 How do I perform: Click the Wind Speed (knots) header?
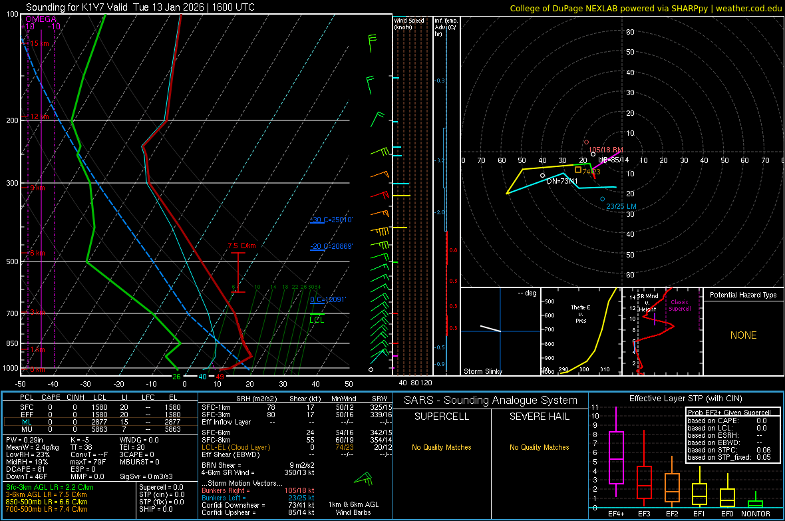click(409, 23)
